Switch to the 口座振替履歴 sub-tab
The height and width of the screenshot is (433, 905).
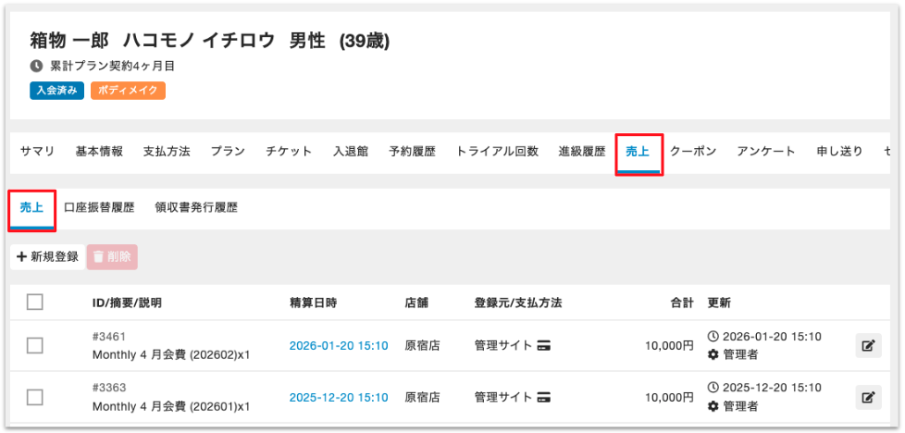[x=99, y=207]
